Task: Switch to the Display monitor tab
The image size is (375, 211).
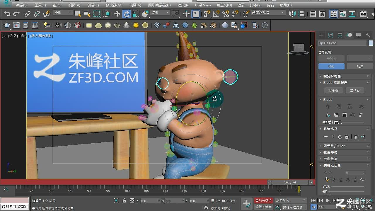Action: pyautogui.click(x=359, y=35)
